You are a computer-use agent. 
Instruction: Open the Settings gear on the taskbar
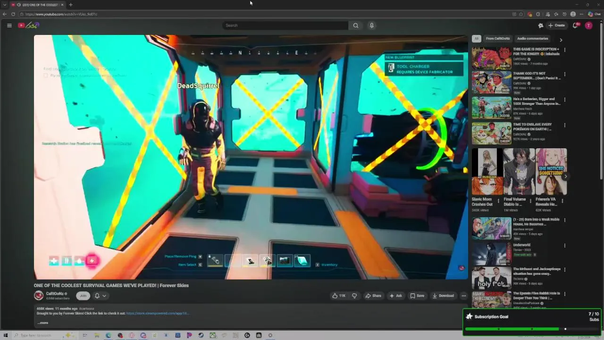(270, 335)
